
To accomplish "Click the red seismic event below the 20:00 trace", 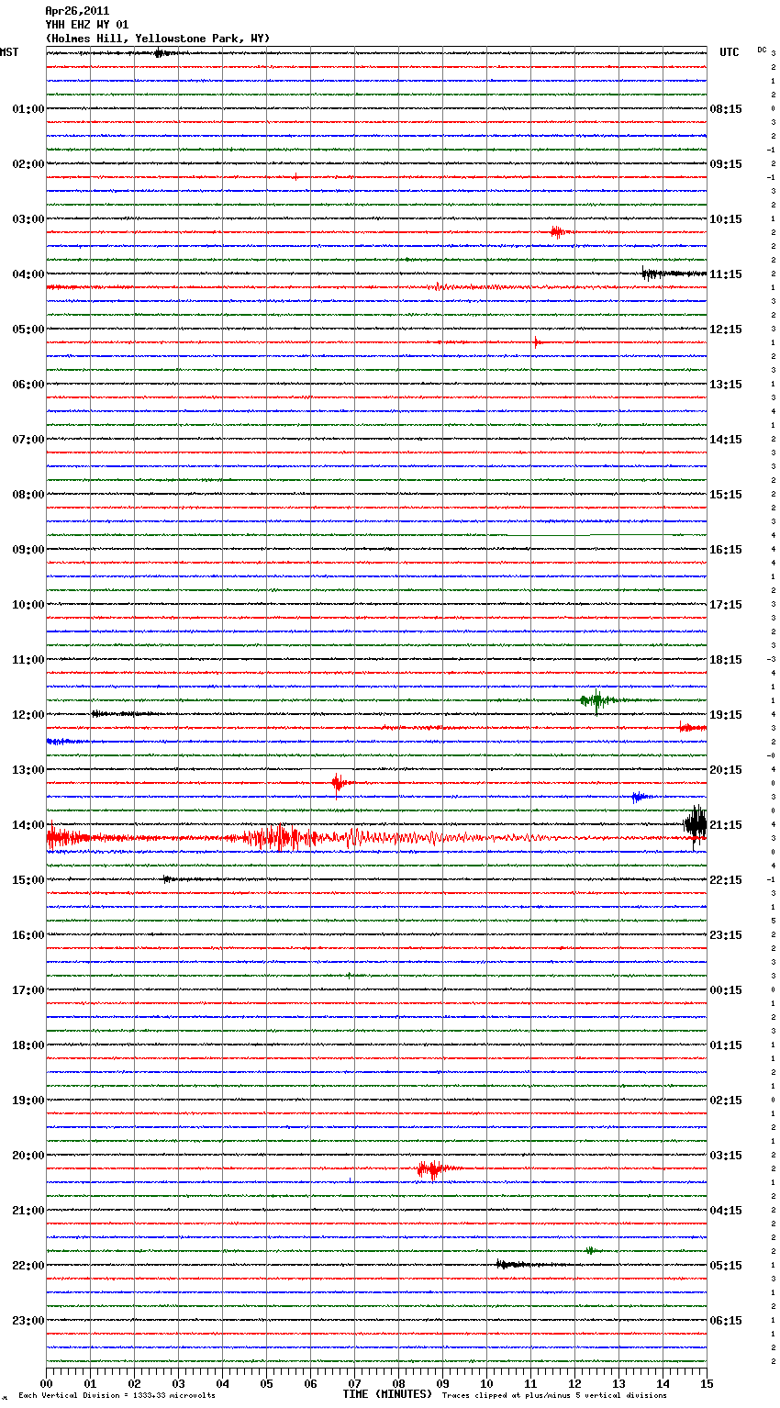I will [x=429, y=1168].
